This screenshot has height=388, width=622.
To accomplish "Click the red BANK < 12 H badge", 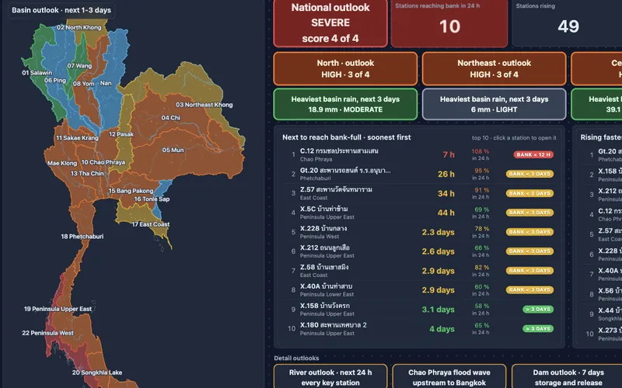I will click(x=533, y=154).
